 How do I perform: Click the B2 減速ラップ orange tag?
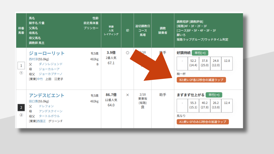201,80
